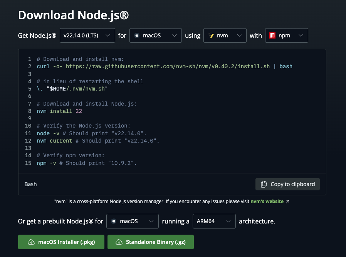Viewport: 346px width, 257px height.
Task: Open the macOS operating system dropdown
Action: pos(155,35)
